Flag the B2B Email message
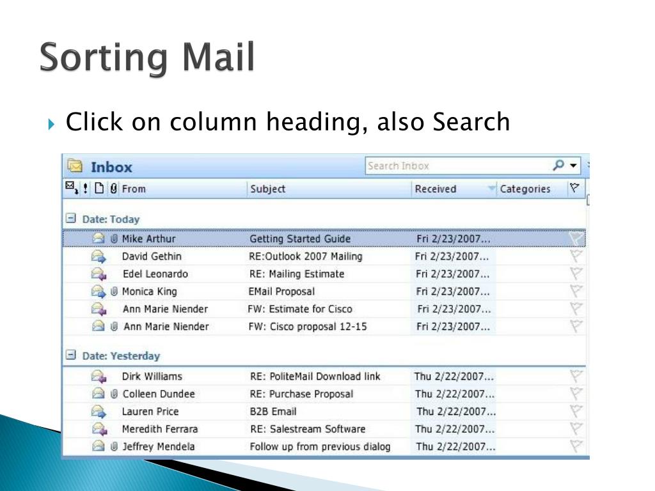This screenshot has height=491, width=655. [576, 411]
